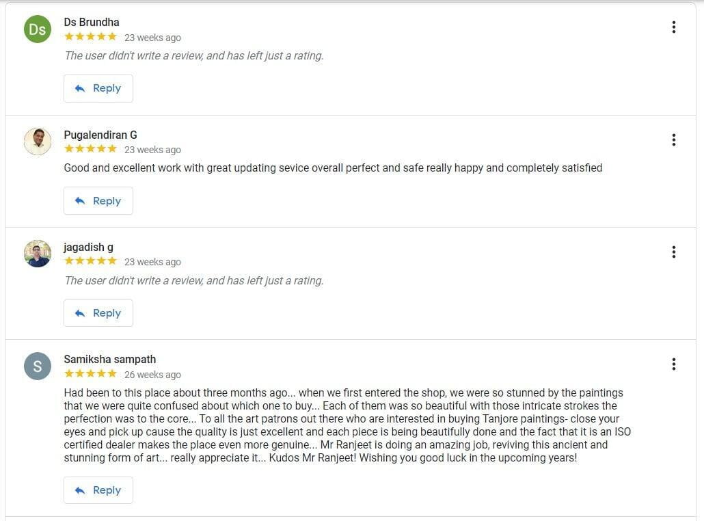Viewport: 704px width, 521px height.
Task: Open more options for jagadish g's review
Action: [673, 252]
